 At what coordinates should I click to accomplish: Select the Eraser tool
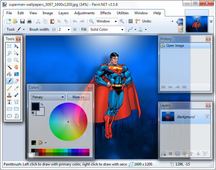pyautogui.click(x=16, y=81)
